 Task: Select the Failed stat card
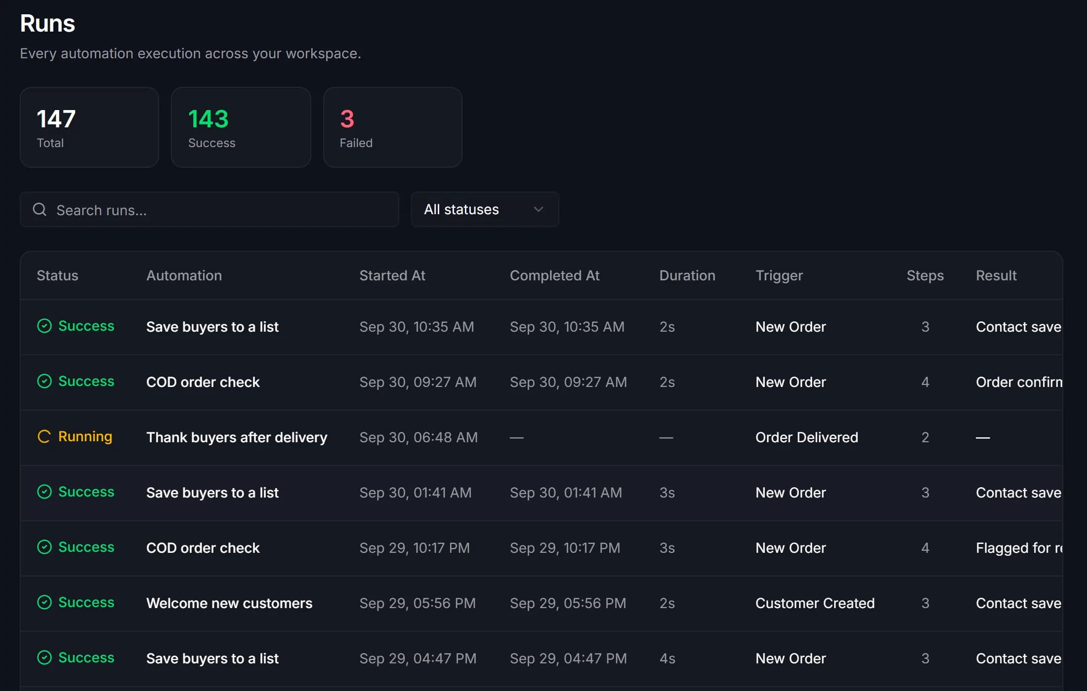click(x=393, y=127)
